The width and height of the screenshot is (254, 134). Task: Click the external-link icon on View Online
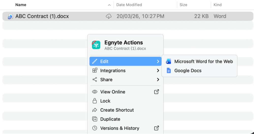pos(156,92)
